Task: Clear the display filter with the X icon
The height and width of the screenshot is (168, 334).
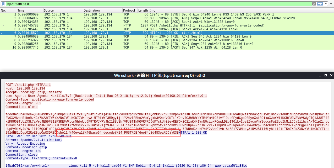Action: point(314,4)
